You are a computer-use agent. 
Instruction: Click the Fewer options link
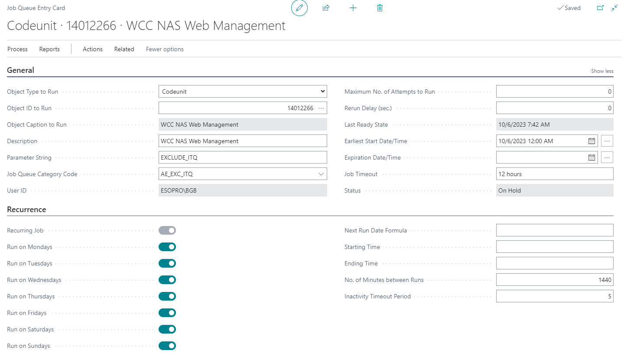[165, 49]
